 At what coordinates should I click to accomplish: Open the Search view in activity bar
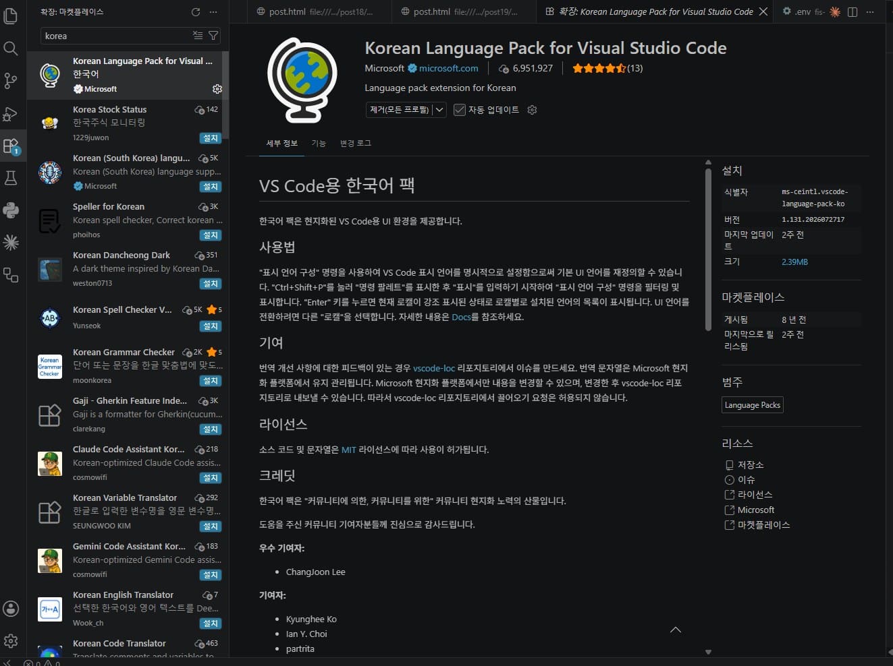click(11, 49)
